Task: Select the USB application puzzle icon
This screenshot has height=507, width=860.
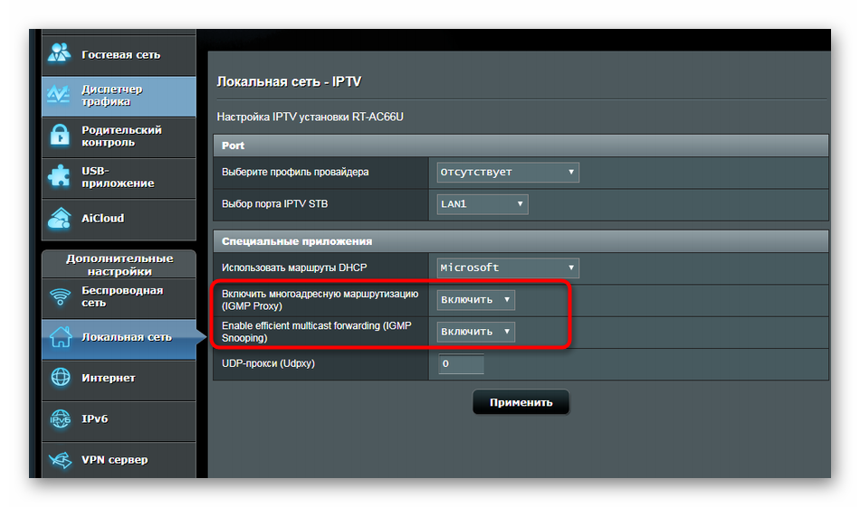Action: click(x=61, y=177)
